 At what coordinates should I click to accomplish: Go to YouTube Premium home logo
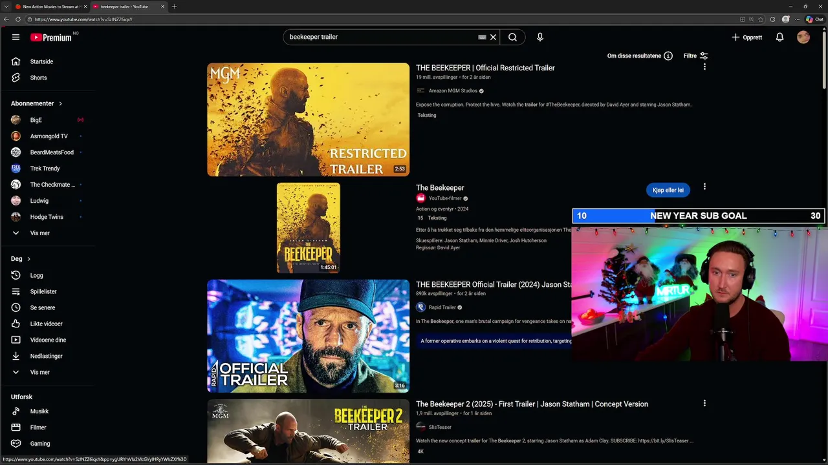pyautogui.click(x=51, y=37)
